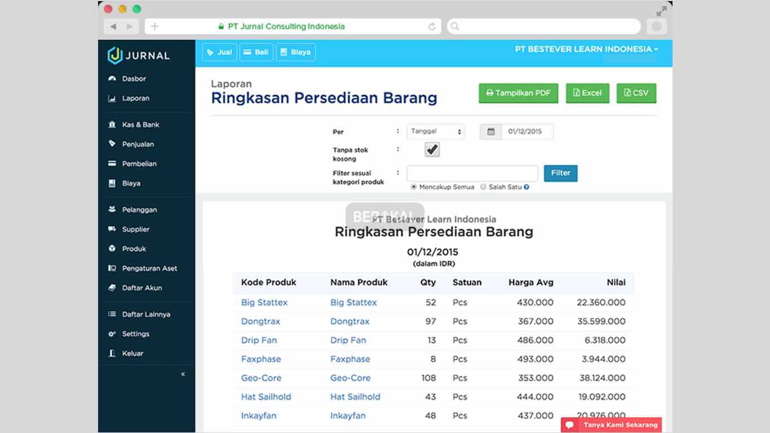The height and width of the screenshot is (433, 770).
Task: Open the Faxphase product name link
Action: 350,359
